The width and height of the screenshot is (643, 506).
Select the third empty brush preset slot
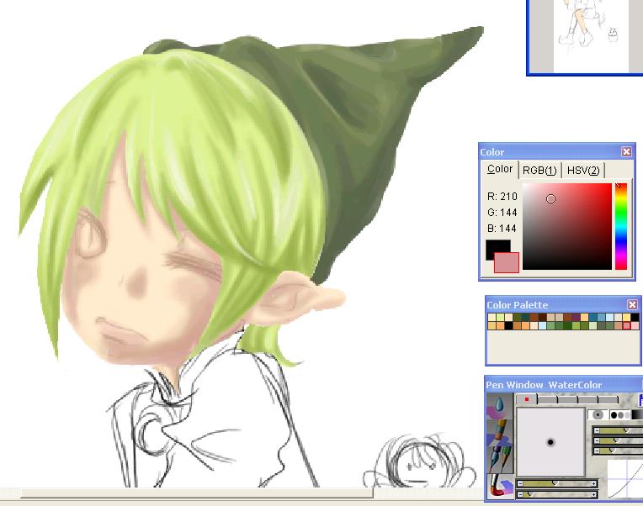click(x=567, y=399)
